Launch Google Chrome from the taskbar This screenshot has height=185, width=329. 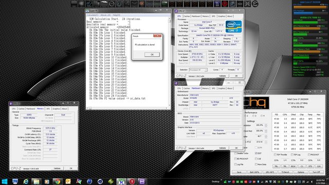[x=58, y=181]
